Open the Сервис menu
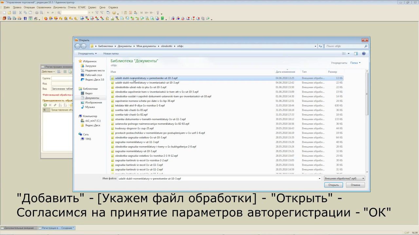The width and height of the screenshot is (419, 235). point(92,7)
